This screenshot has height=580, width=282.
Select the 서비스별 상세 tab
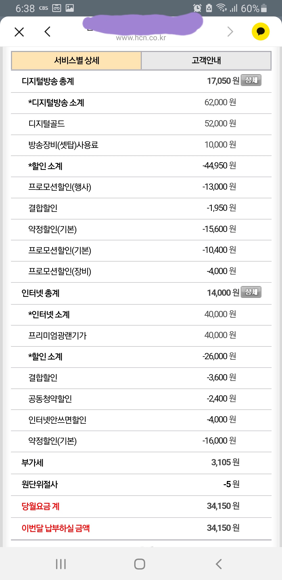pos(77,61)
